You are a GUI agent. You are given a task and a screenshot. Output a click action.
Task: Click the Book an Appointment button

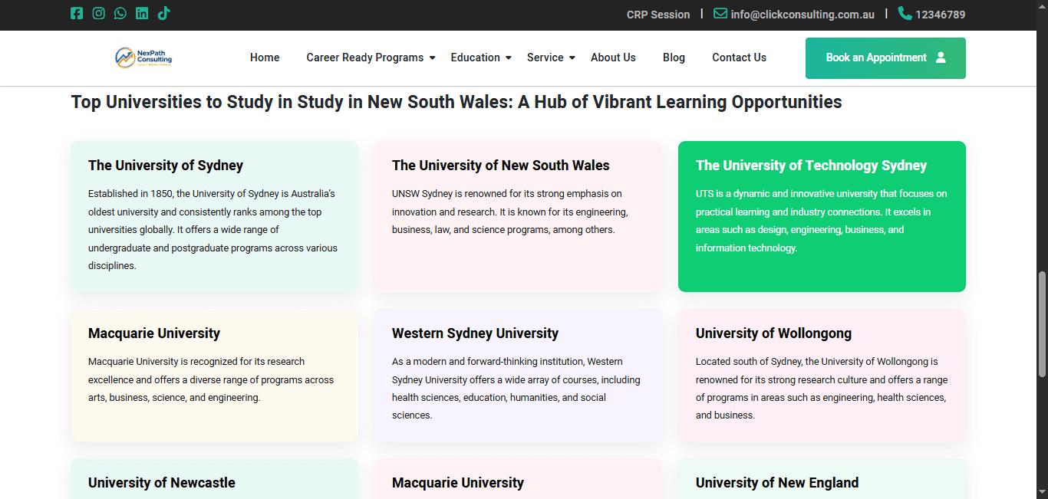[x=885, y=58]
